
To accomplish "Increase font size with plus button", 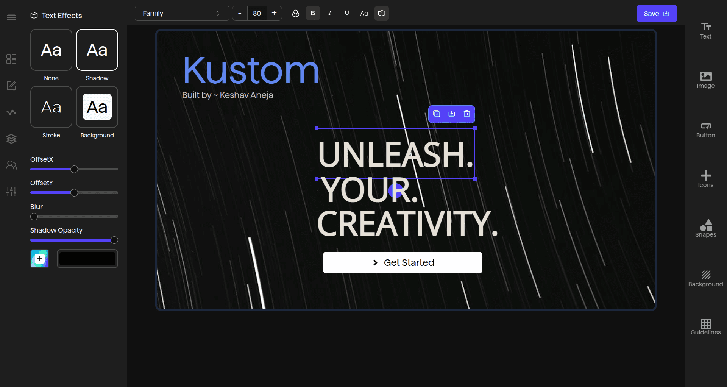I will tap(274, 13).
